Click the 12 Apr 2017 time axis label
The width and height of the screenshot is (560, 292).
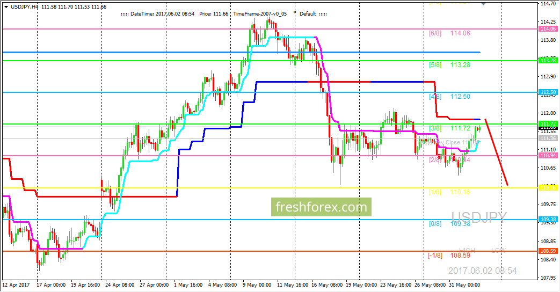pos(16,285)
